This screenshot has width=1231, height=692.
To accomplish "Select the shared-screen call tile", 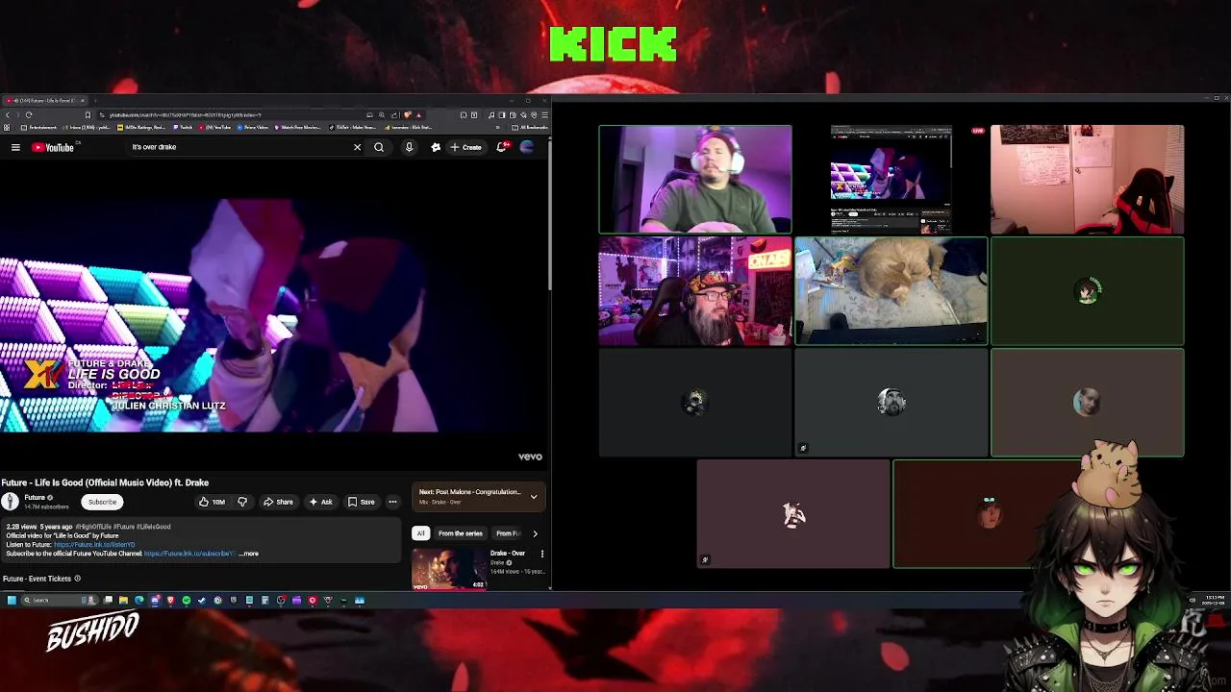I will tap(891, 180).
